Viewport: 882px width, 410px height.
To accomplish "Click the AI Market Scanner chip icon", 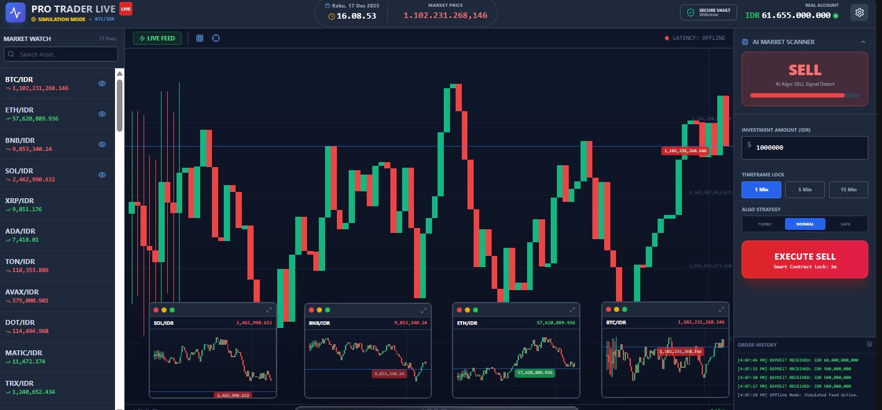I will 745,42.
